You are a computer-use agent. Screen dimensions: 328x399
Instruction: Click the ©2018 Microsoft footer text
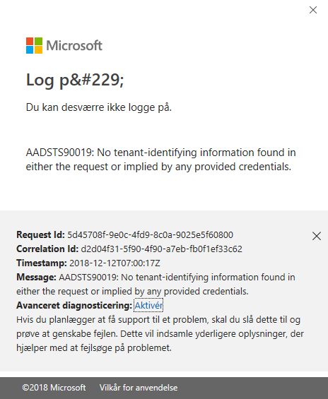(x=54, y=388)
